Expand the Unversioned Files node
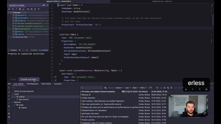The height and width of the screenshot is (124, 221). [x=9, y=37]
